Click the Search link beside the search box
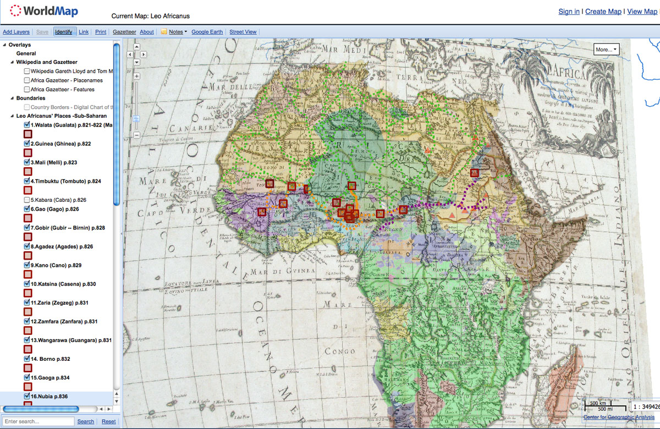This screenshot has width=660, height=429. pos(85,421)
